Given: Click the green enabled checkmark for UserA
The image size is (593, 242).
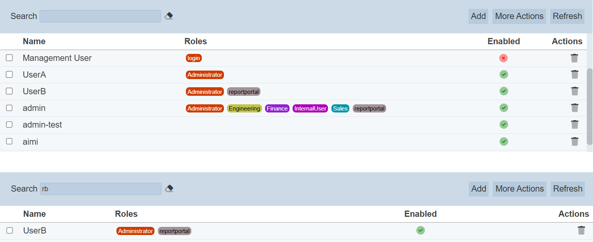Looking at the screenshot, I should point(504,74).
